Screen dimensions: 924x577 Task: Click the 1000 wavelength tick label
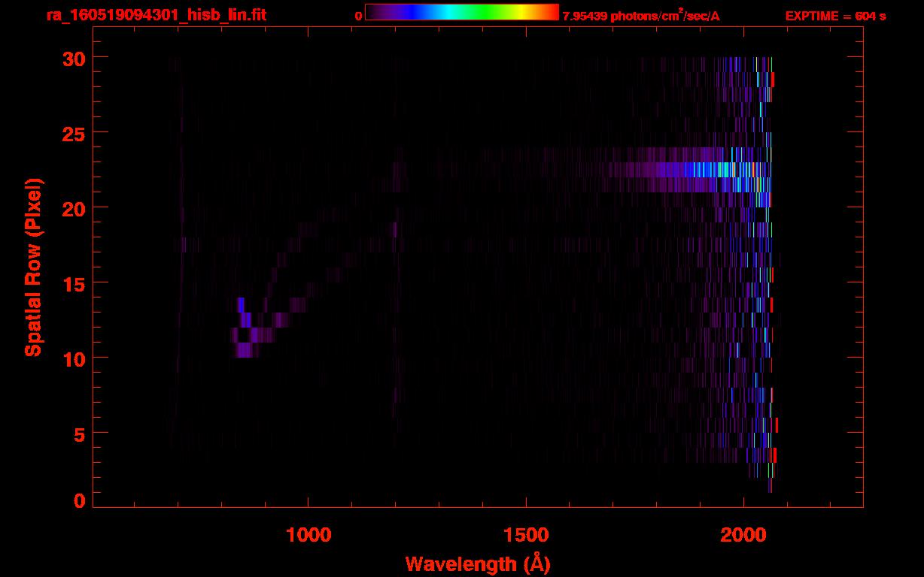click(309, 535)
